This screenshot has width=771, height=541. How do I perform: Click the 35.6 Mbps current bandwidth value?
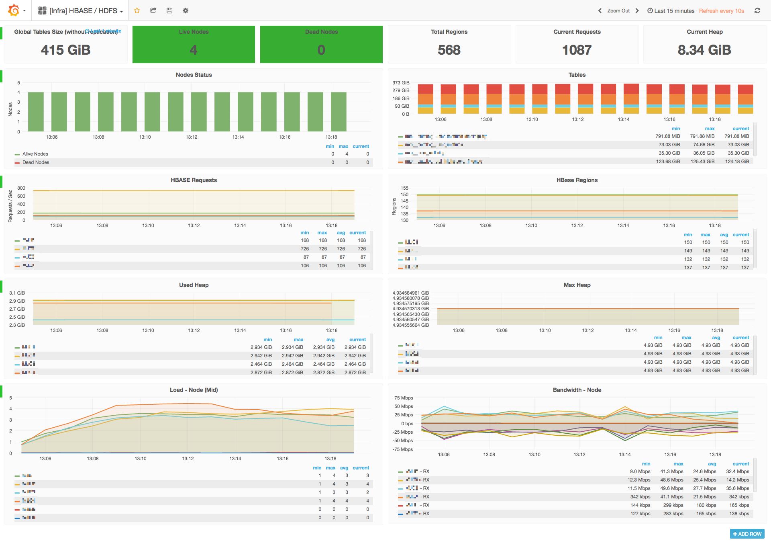tap(738, 488)
